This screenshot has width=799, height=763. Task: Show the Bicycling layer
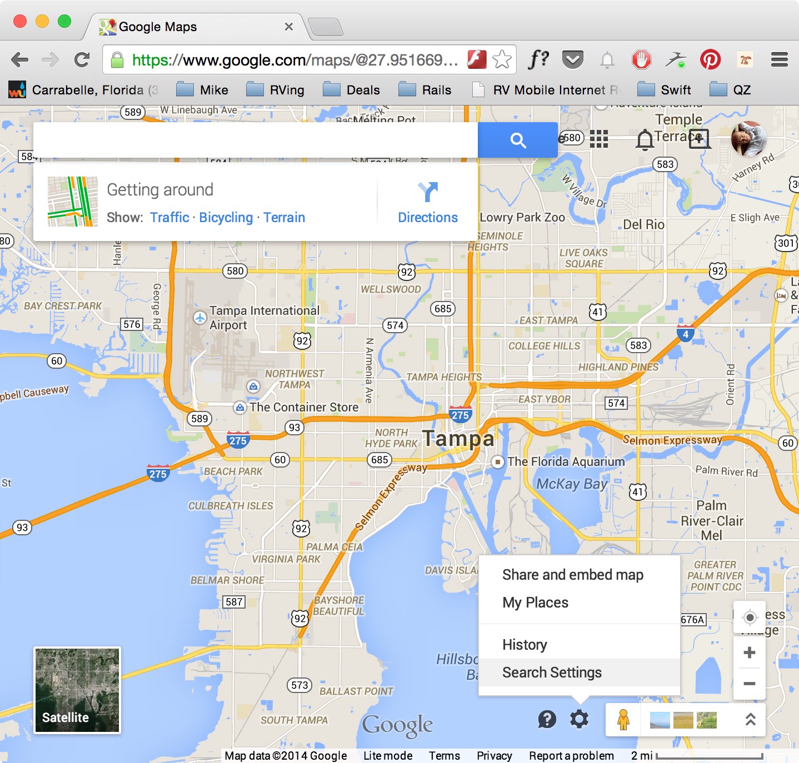[x=226, y=218]
